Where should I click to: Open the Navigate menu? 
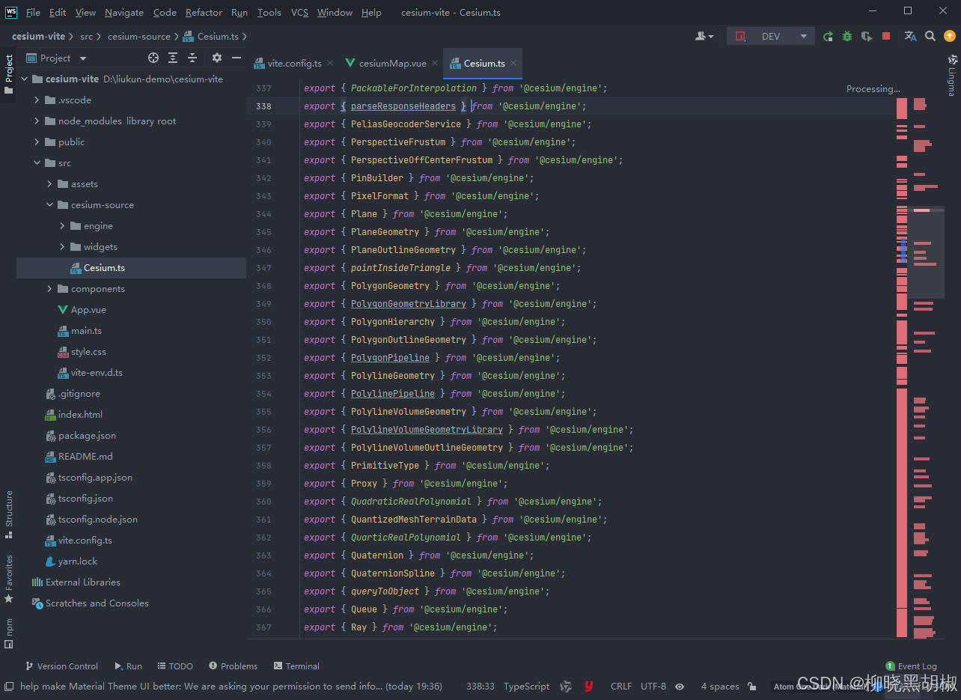click(124, 12)
